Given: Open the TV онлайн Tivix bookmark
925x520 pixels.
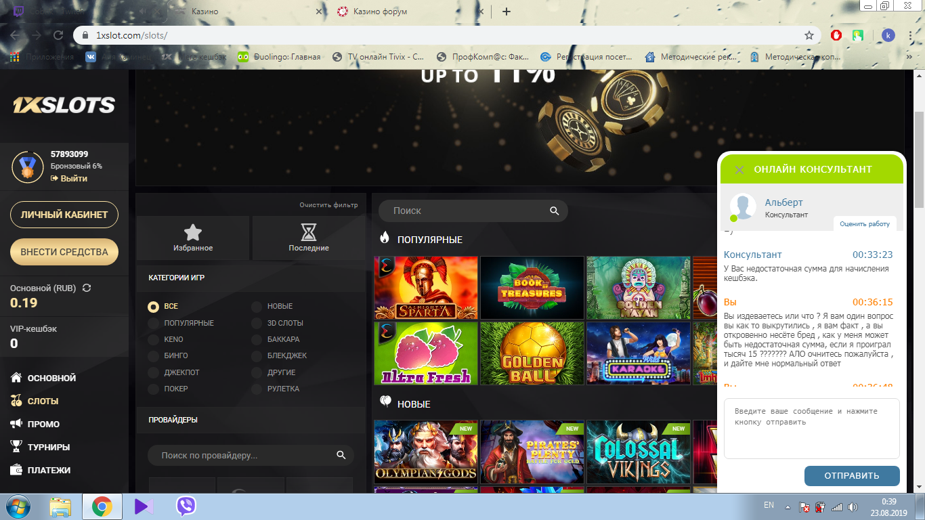Looking at the screenshot, I should (379, 57).
